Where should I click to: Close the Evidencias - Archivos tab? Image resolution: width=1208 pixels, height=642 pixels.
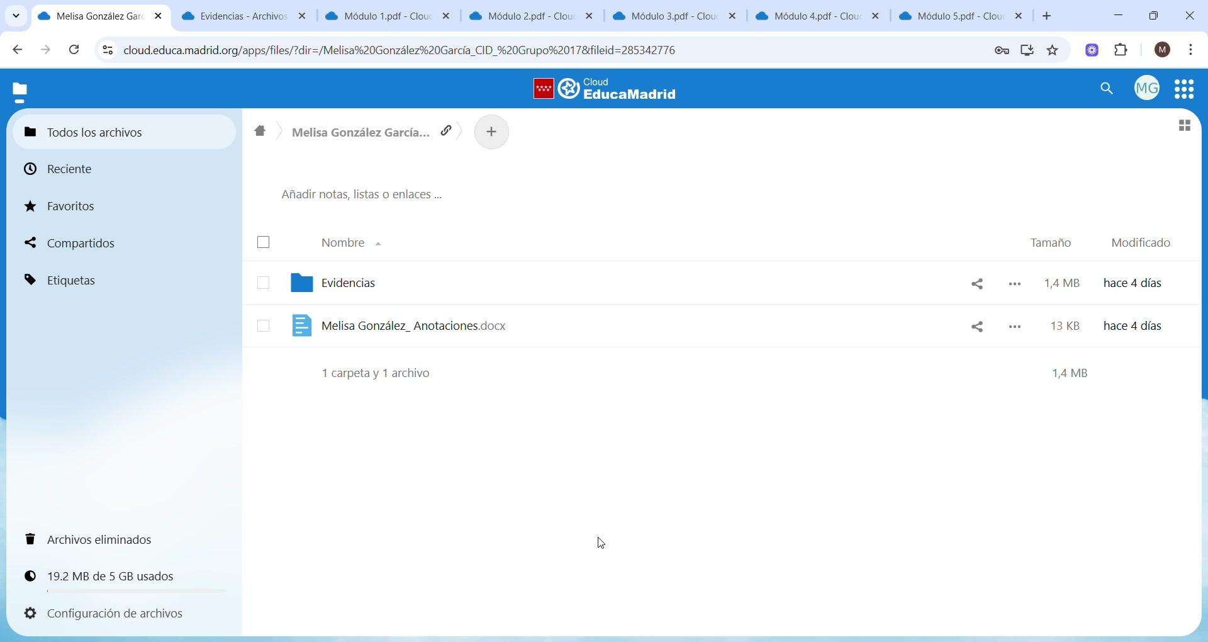click(303, 16)
